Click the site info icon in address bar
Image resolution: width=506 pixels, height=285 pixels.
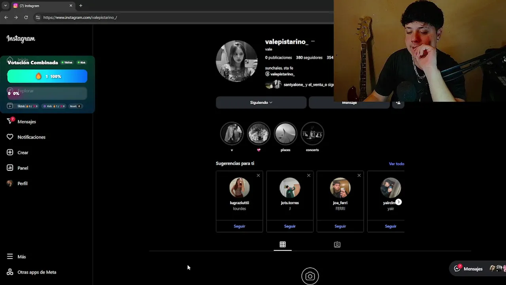(38, 17)
